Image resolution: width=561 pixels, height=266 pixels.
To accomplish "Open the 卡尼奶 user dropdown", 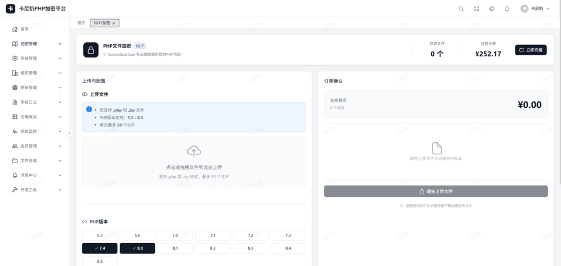I will 535,9.
